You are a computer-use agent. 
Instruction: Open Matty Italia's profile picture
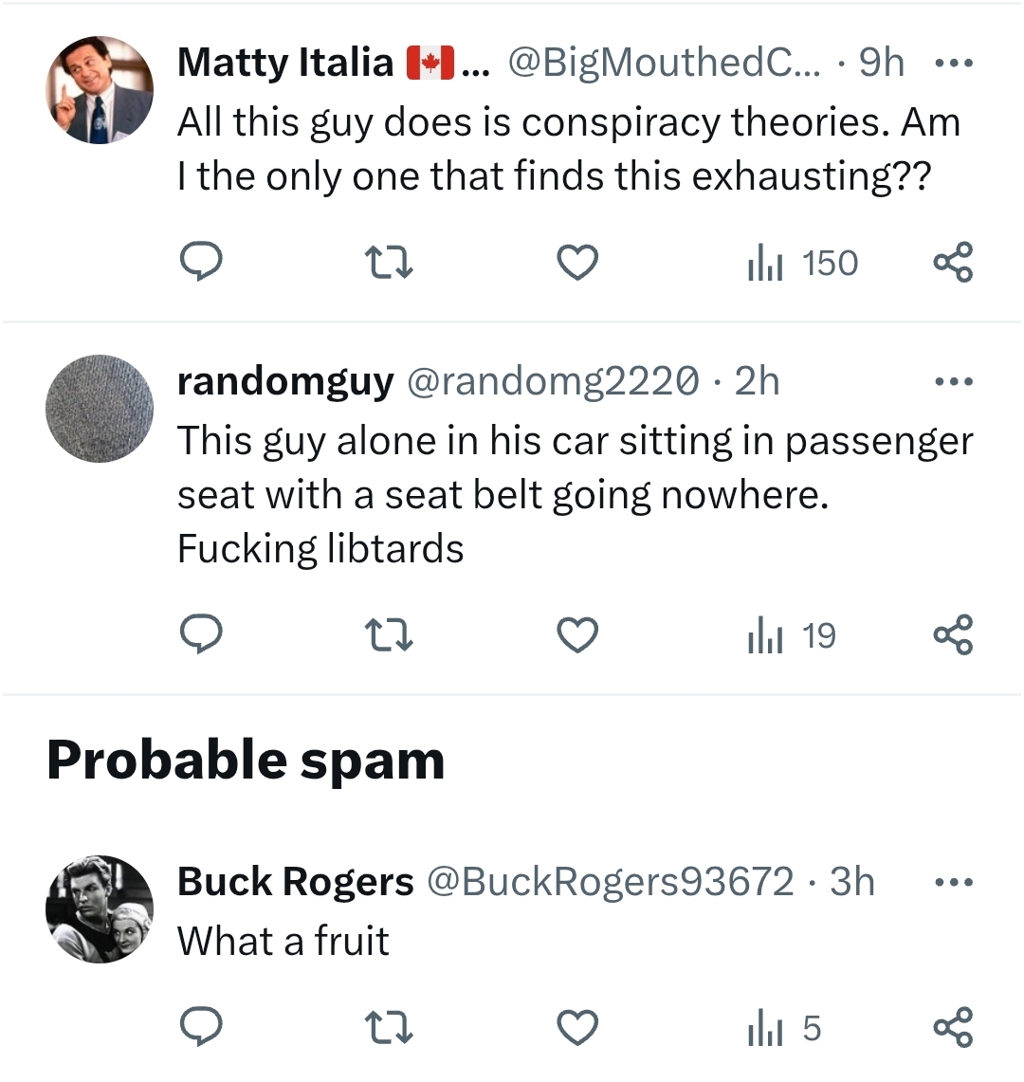(100, 91)
